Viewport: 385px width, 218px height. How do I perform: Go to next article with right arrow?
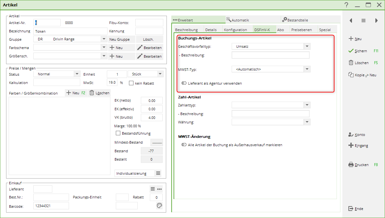coord(376,21)
